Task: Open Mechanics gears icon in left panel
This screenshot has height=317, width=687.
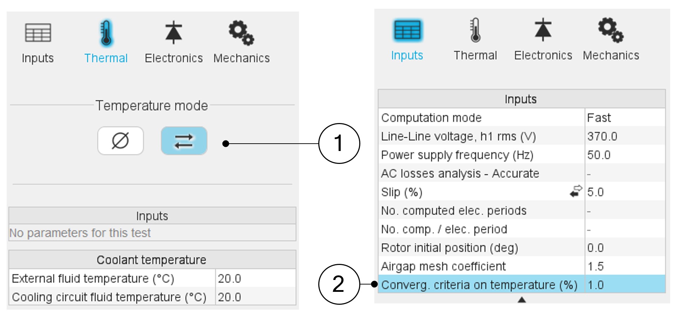Action: click(x=242, y=33)
